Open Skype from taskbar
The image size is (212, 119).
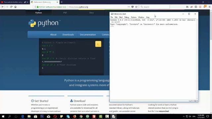(x=68, y=116)
